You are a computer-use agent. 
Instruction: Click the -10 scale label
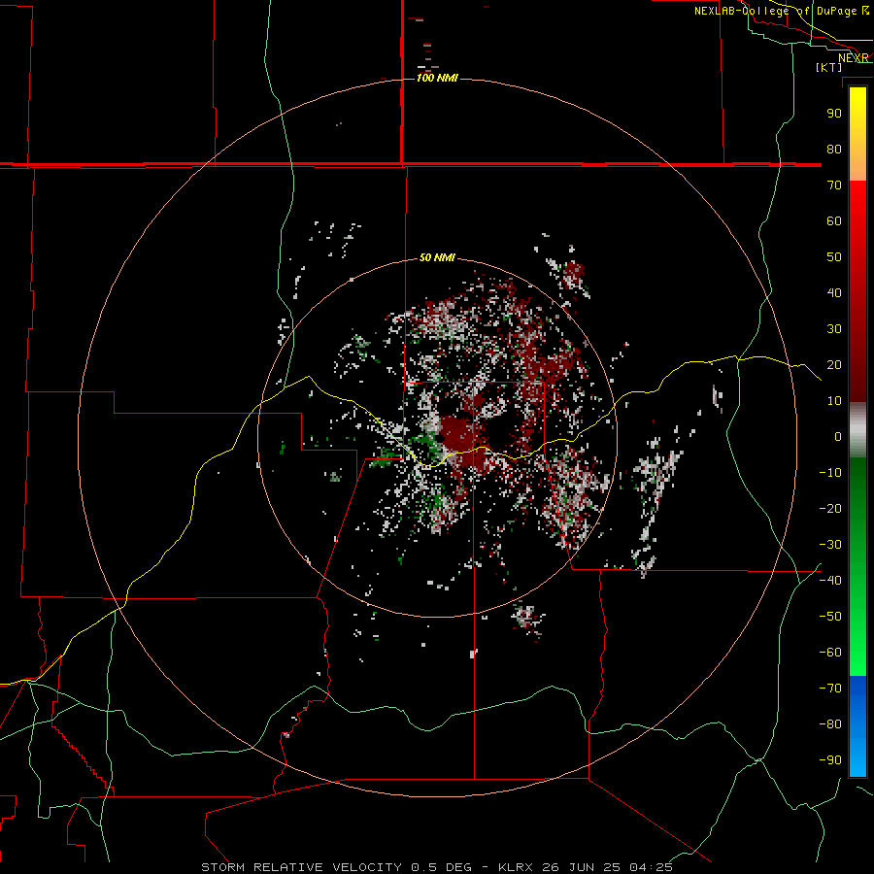click(830, 473)
